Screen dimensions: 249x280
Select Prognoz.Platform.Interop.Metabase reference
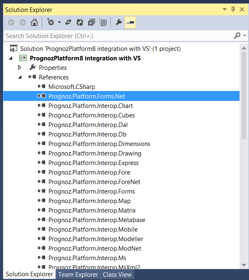click(97, 220)
